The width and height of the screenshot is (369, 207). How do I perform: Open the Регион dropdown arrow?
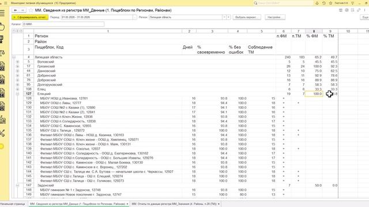point(224,17)
